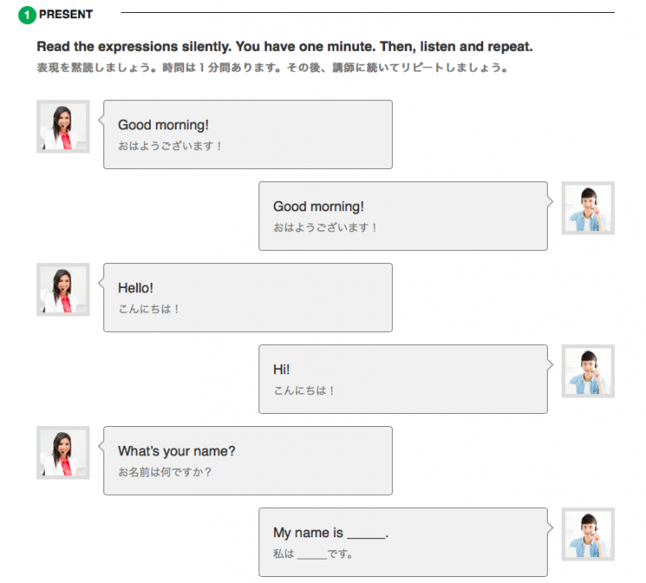Click the first おはようございます translation
The image size is (646, 583).
point(171,146)
